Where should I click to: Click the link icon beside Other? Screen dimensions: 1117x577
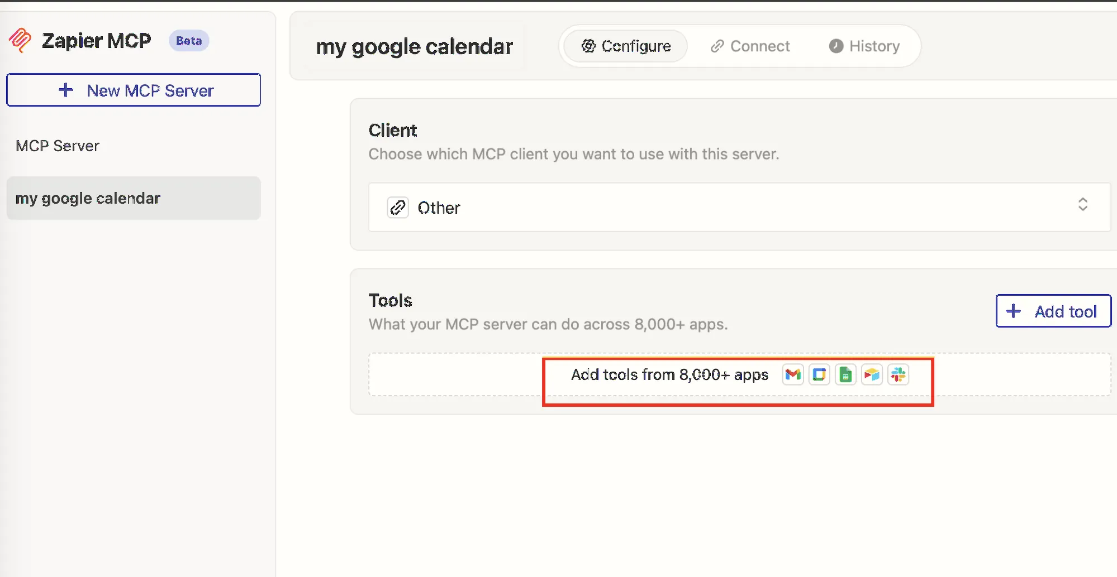click(398, 208)
